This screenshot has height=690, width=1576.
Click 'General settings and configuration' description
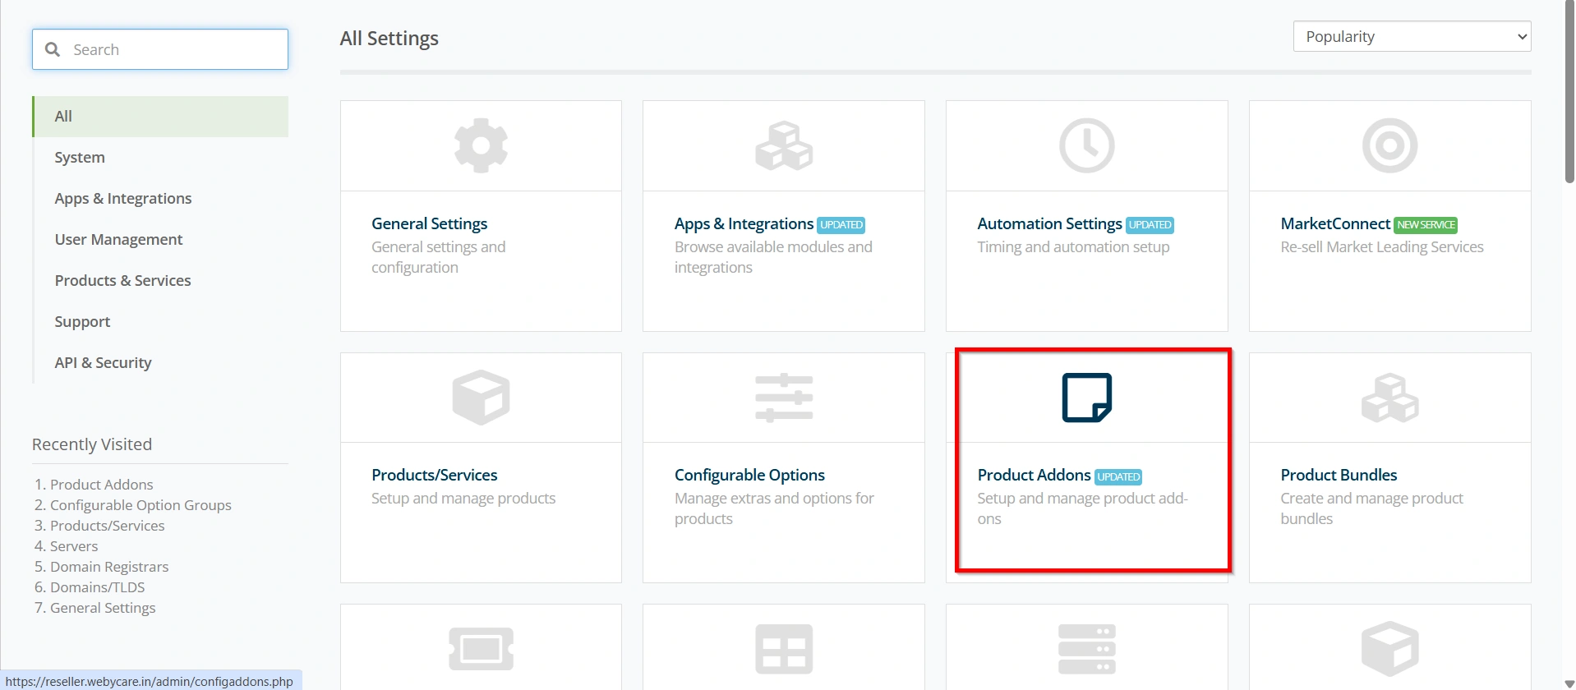[438, 257]
